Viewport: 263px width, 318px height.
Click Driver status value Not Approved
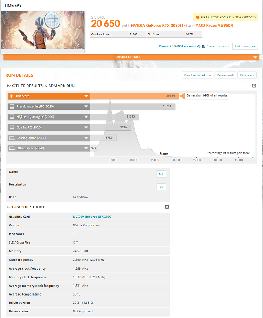coord(83,311)
